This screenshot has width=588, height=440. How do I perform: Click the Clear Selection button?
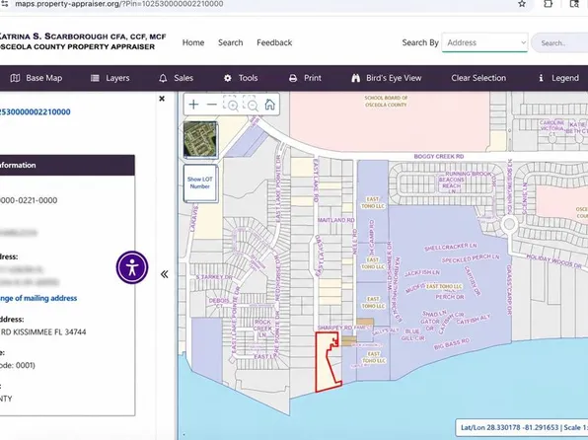coord(478,78)
